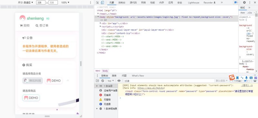258x118 pixels.
Task: Clear the console with the ban icon
Action: (x=103, y=81)
